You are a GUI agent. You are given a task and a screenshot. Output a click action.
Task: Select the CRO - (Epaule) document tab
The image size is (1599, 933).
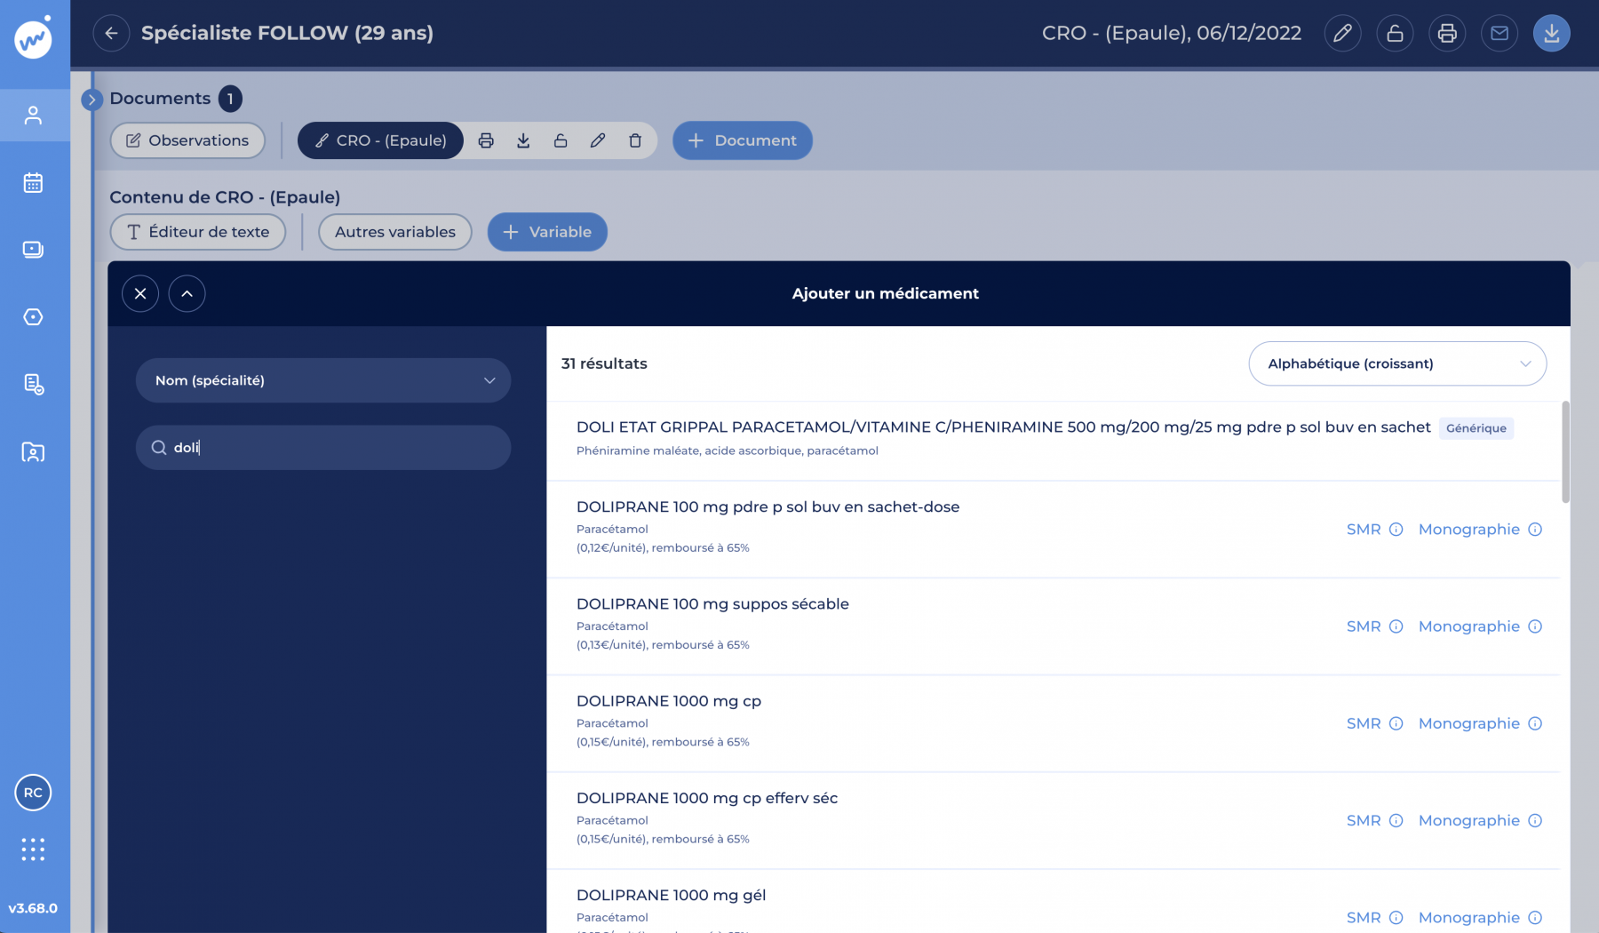click(x=381, y=140)
